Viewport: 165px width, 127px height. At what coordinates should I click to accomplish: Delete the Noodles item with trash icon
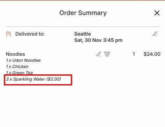click(x=107, y=54)
